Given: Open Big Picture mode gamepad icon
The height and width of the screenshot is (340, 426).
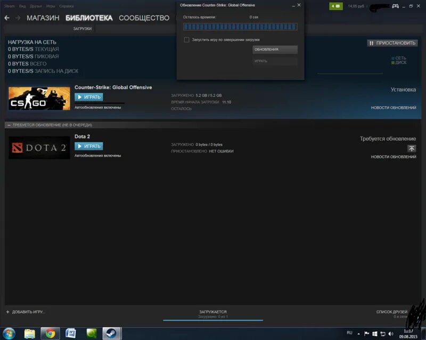Looking at the screenshot, I should click(395, 6).
